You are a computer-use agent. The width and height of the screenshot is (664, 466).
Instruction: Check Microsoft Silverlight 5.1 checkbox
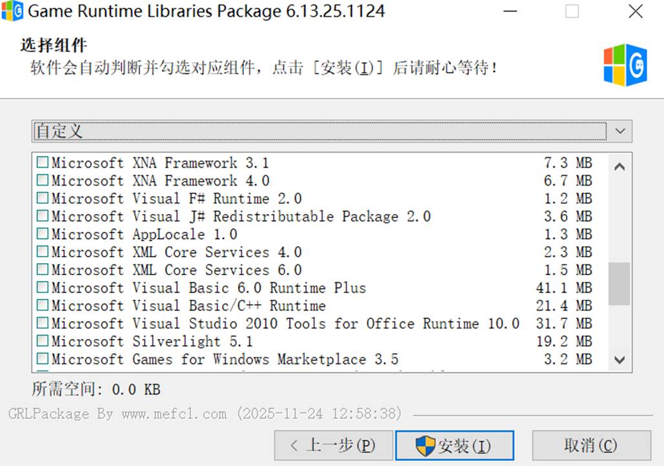coord(43,341)
